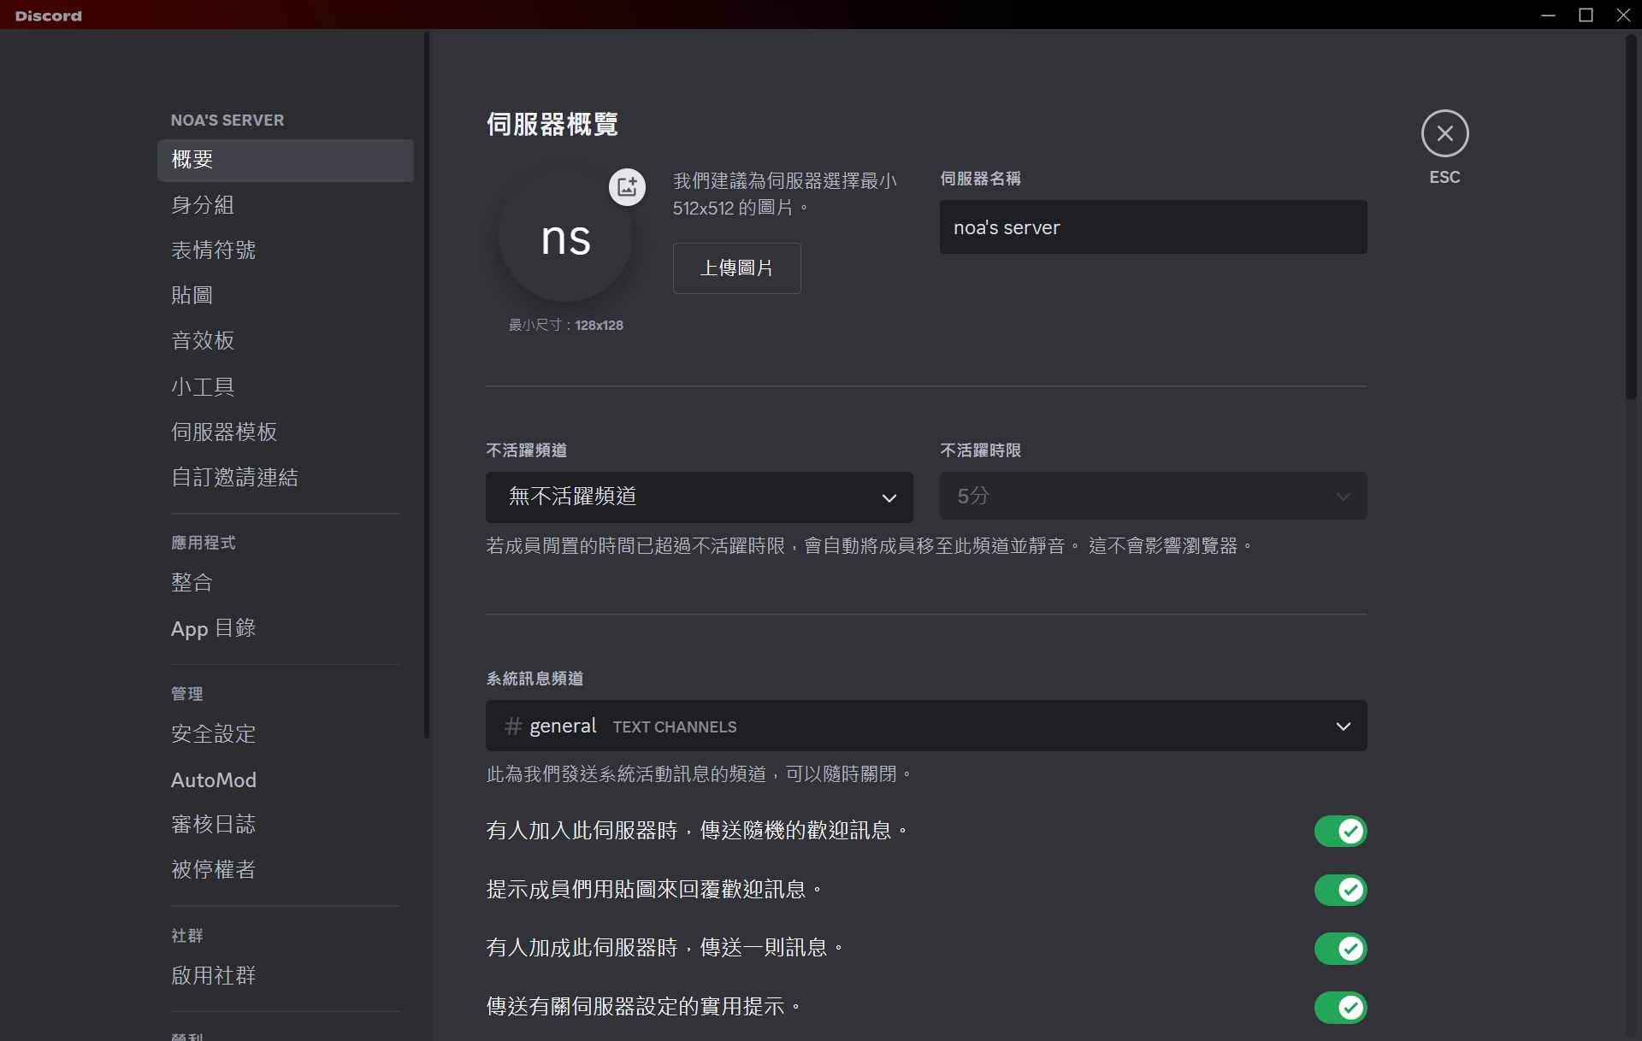Toggle sticker reply prompt for welcome messages

pyautogui.click(x=1339, y=890)
